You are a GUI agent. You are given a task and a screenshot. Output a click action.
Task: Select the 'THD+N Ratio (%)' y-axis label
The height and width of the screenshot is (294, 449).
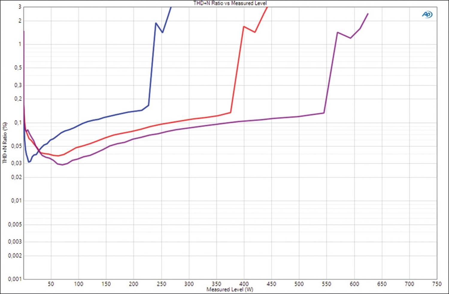[x=5, y=142]
